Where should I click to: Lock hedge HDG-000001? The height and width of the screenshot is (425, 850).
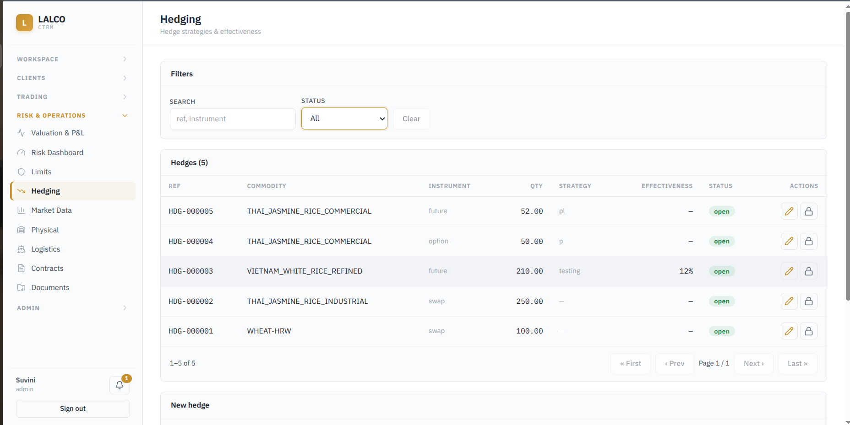tap(809, 331)
